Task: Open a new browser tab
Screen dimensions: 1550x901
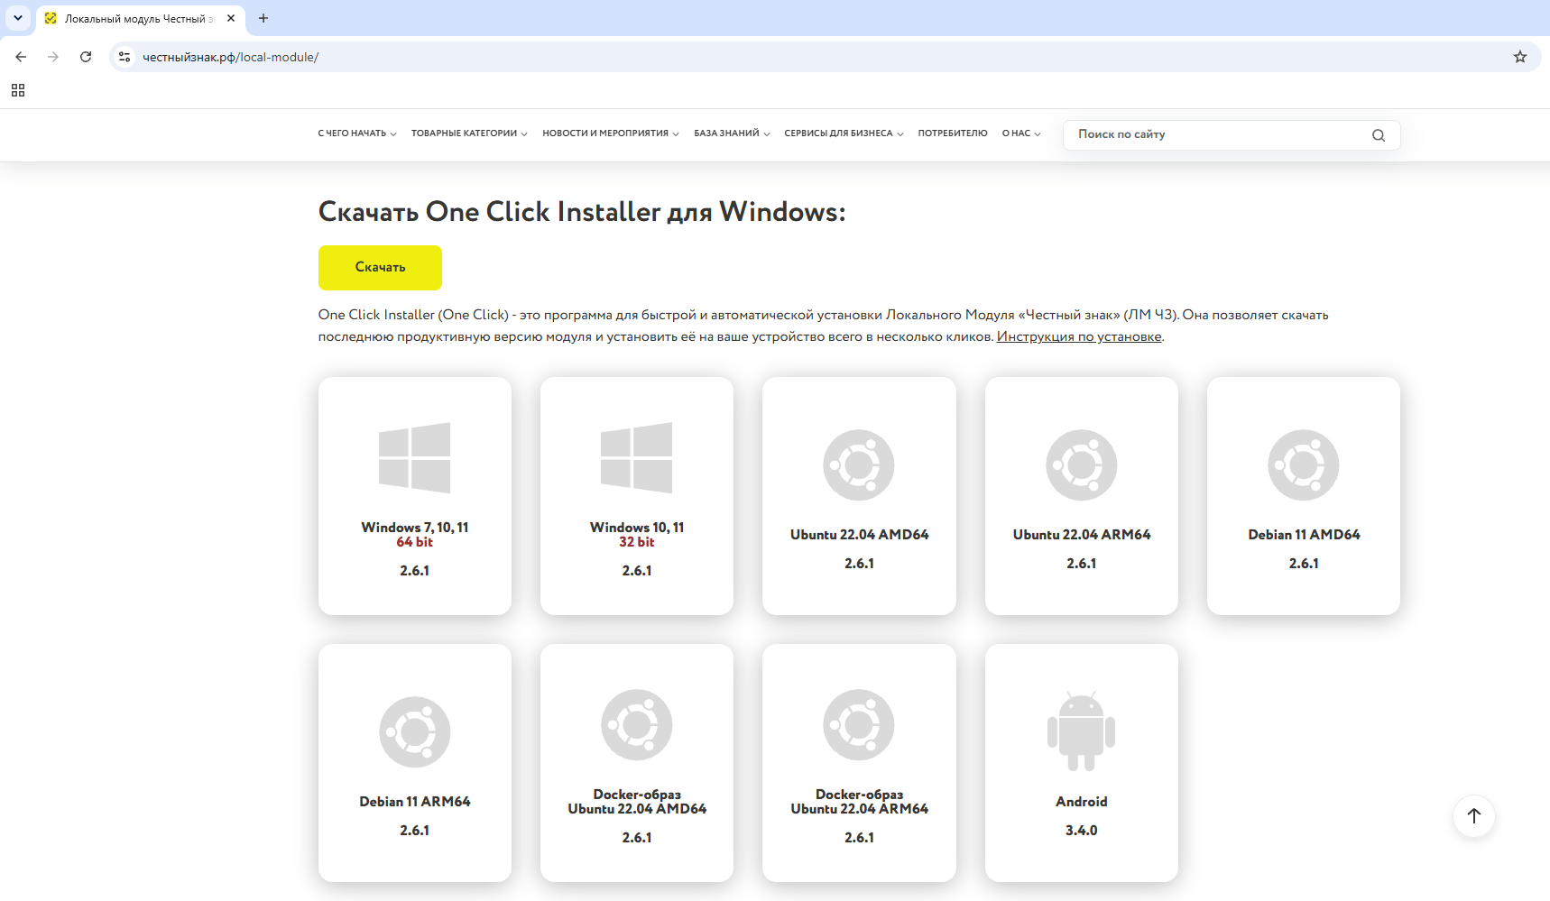Action: point(263,18)
